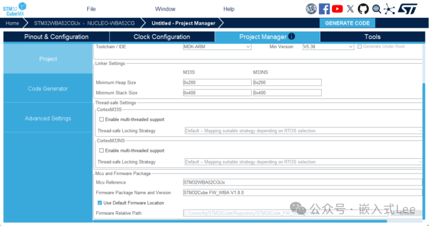Click the vertical scrollbar on the right
The width and height of the screenshot is (429, 226).
424,151
